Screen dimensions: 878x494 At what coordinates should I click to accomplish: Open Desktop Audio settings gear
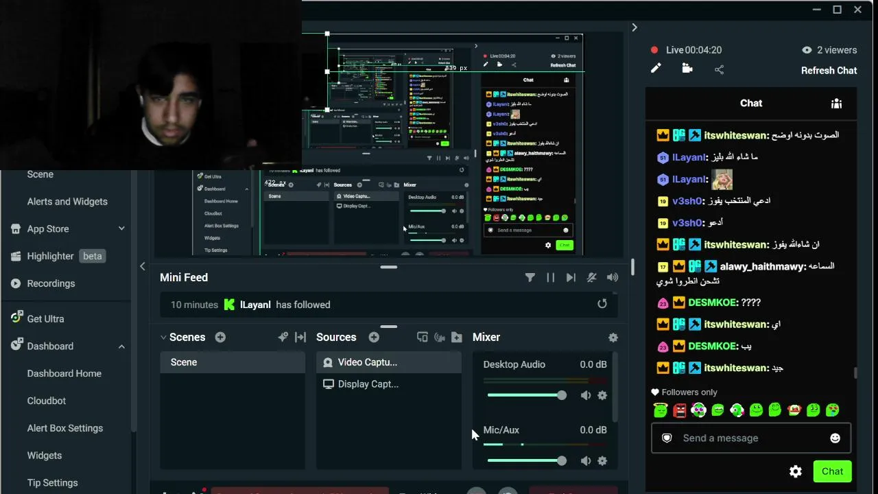pos(602,395)
